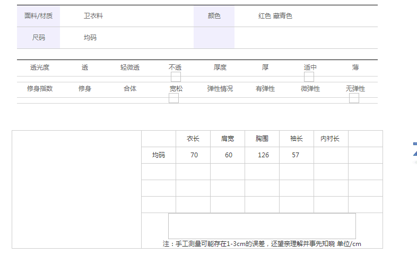Image resolution: width=417 pixels, height=254 pixels.
Task: Click the 红色 藏青色 color value
Action: coord(275,16)
